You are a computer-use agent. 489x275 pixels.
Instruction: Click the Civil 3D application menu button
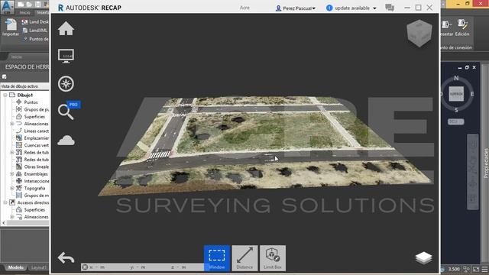pos(7,8)
